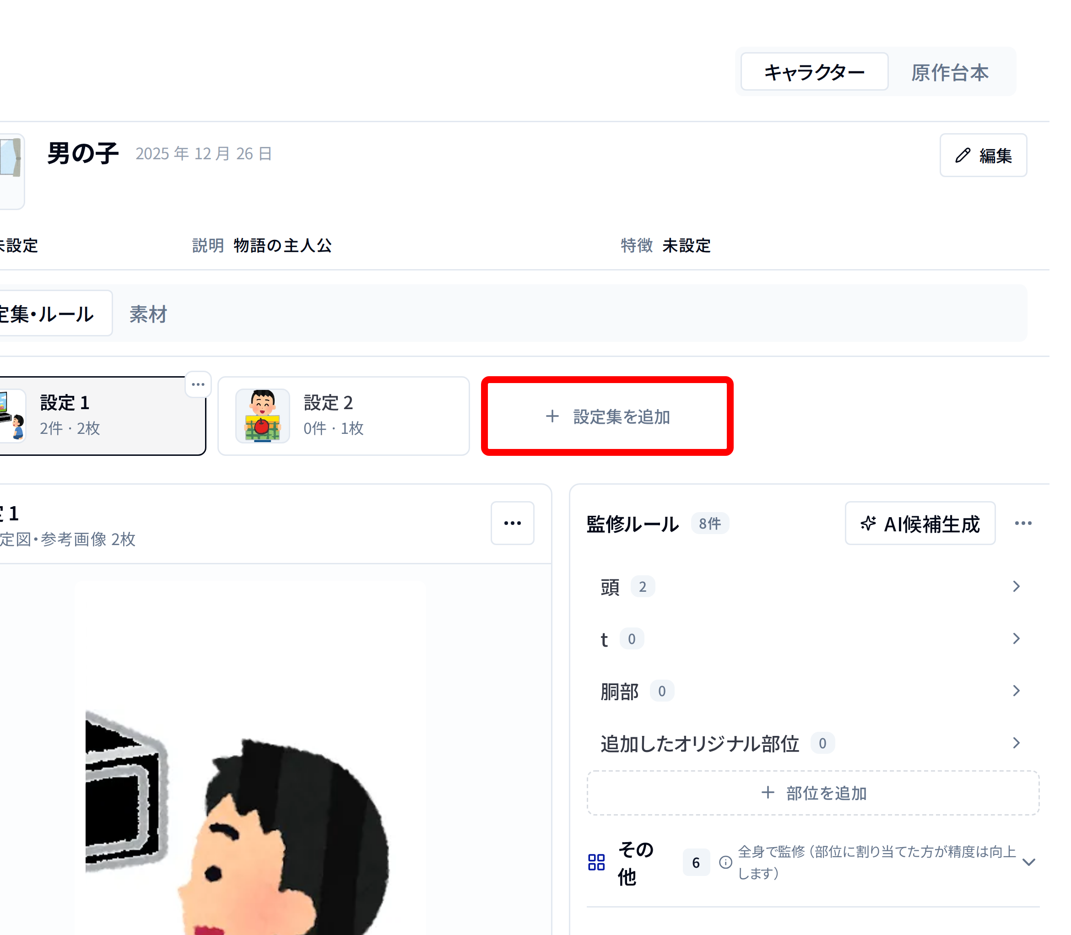Screen dimensions: 1071x935
Task: Click the date 2025 年 12 月 26 日
Action: pos(204,154)
